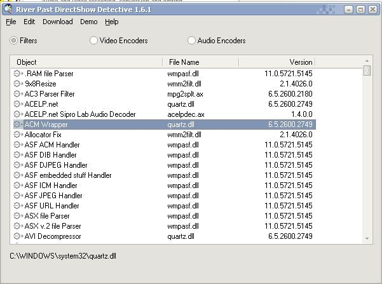Select the ACM Wrapper entry
The image size is (382, 284).
tap(163, 125)
